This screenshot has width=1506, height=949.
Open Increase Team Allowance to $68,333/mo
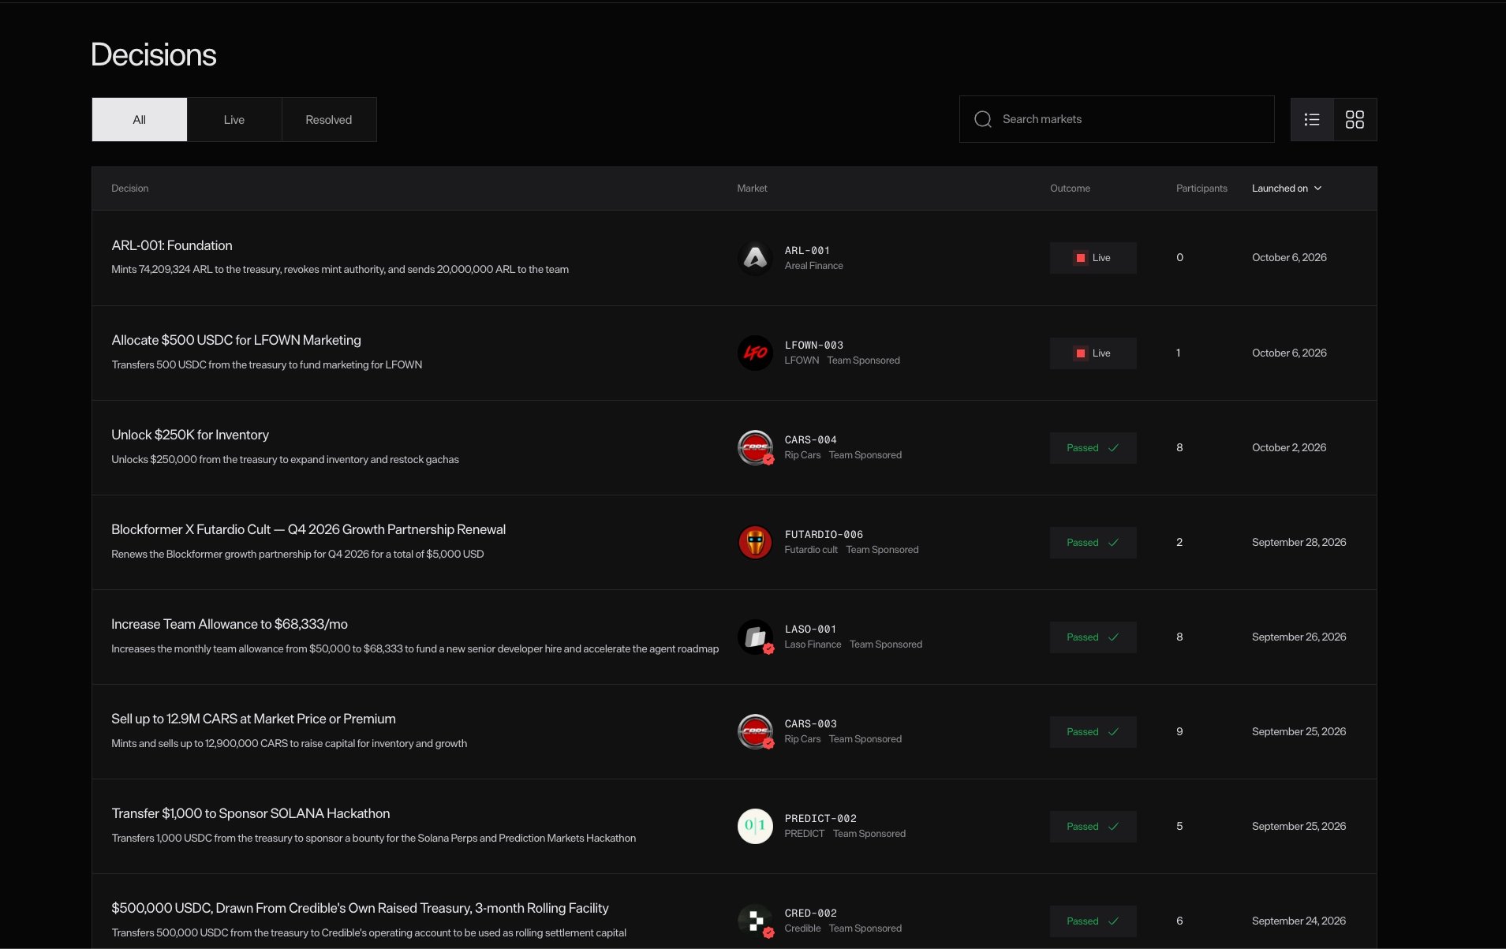pos(230,624)
